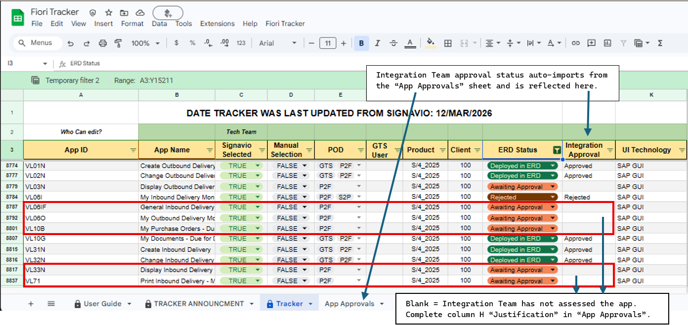This screenshot has width=688, height=325.
Task: Select the Paint format roller icon
Action: tap(118, 43)
